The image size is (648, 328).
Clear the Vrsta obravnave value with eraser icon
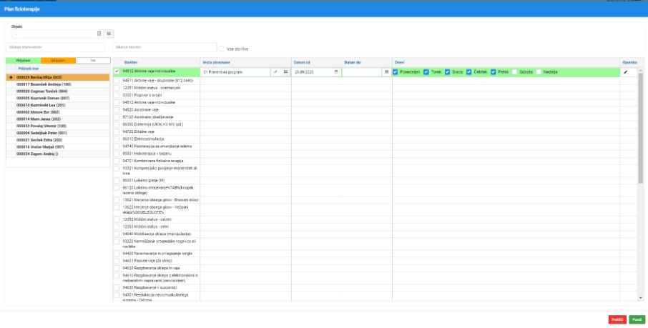pyautogui.click(x=275, y=72)
